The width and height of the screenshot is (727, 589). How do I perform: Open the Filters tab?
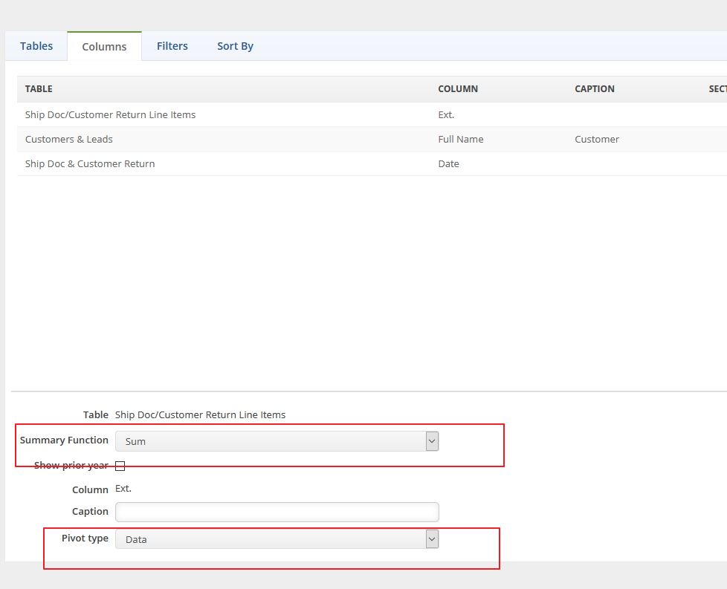(172, 46)
